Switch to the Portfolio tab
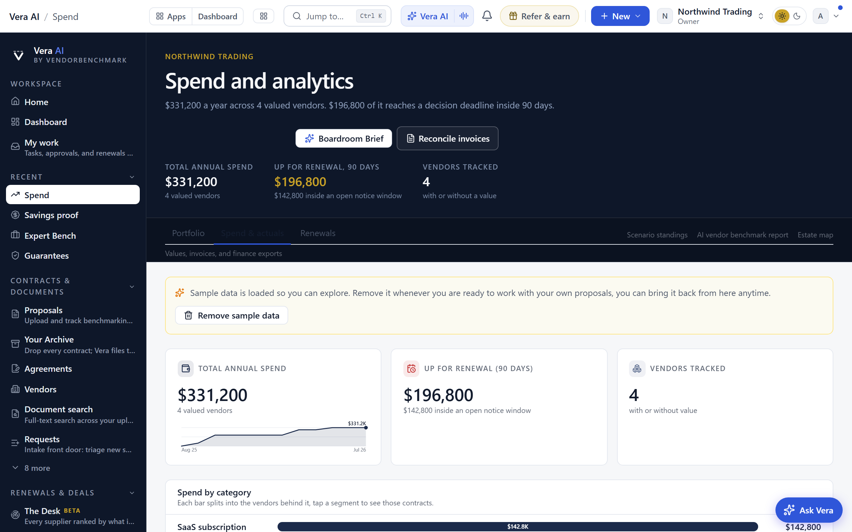 [188, 233]
